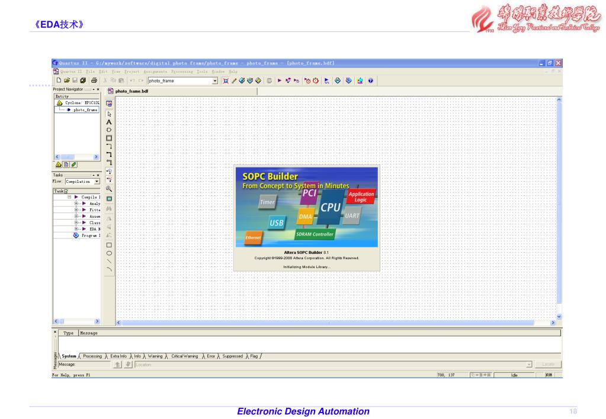Open the Tools menu
The height and width of the screenshot is (419, 606).
tap(202, 72)
